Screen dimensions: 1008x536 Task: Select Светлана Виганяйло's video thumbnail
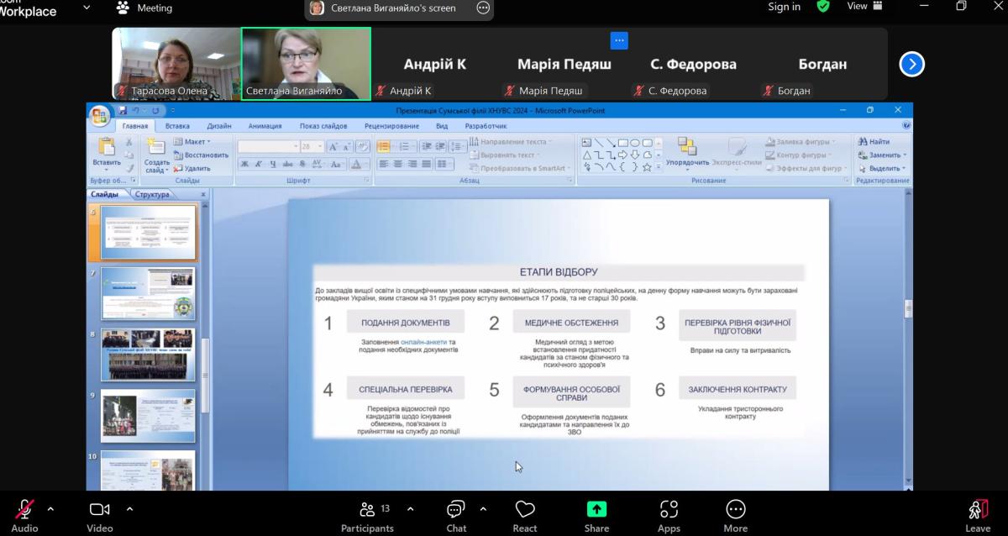coord(306,64)
